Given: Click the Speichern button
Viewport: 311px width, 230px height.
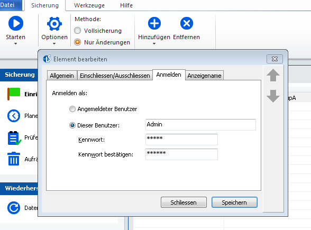Looking at the screenshot, I should [x=234, y=202].
